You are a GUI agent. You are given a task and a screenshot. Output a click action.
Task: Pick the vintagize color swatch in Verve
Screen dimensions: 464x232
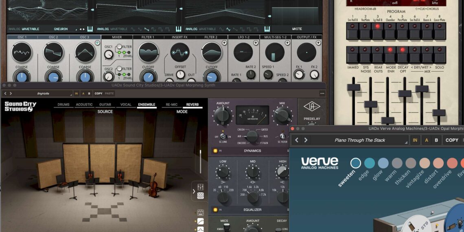pos(425,163)
